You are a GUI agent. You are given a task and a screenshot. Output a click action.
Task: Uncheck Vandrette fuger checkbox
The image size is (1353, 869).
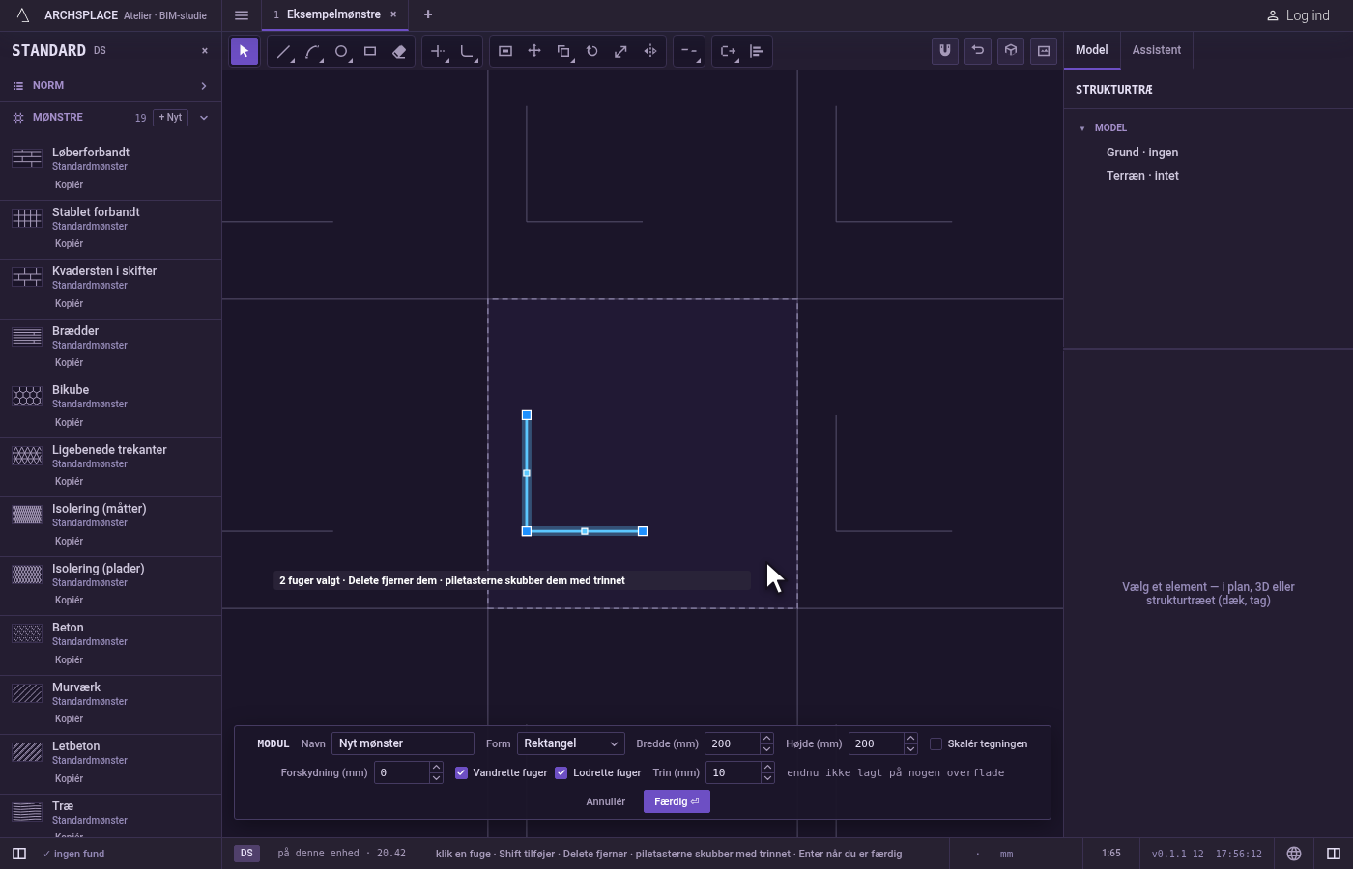(461, 772)
